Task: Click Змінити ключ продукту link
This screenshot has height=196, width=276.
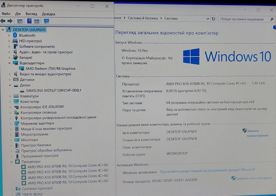Action: click(x=253, y=178)
